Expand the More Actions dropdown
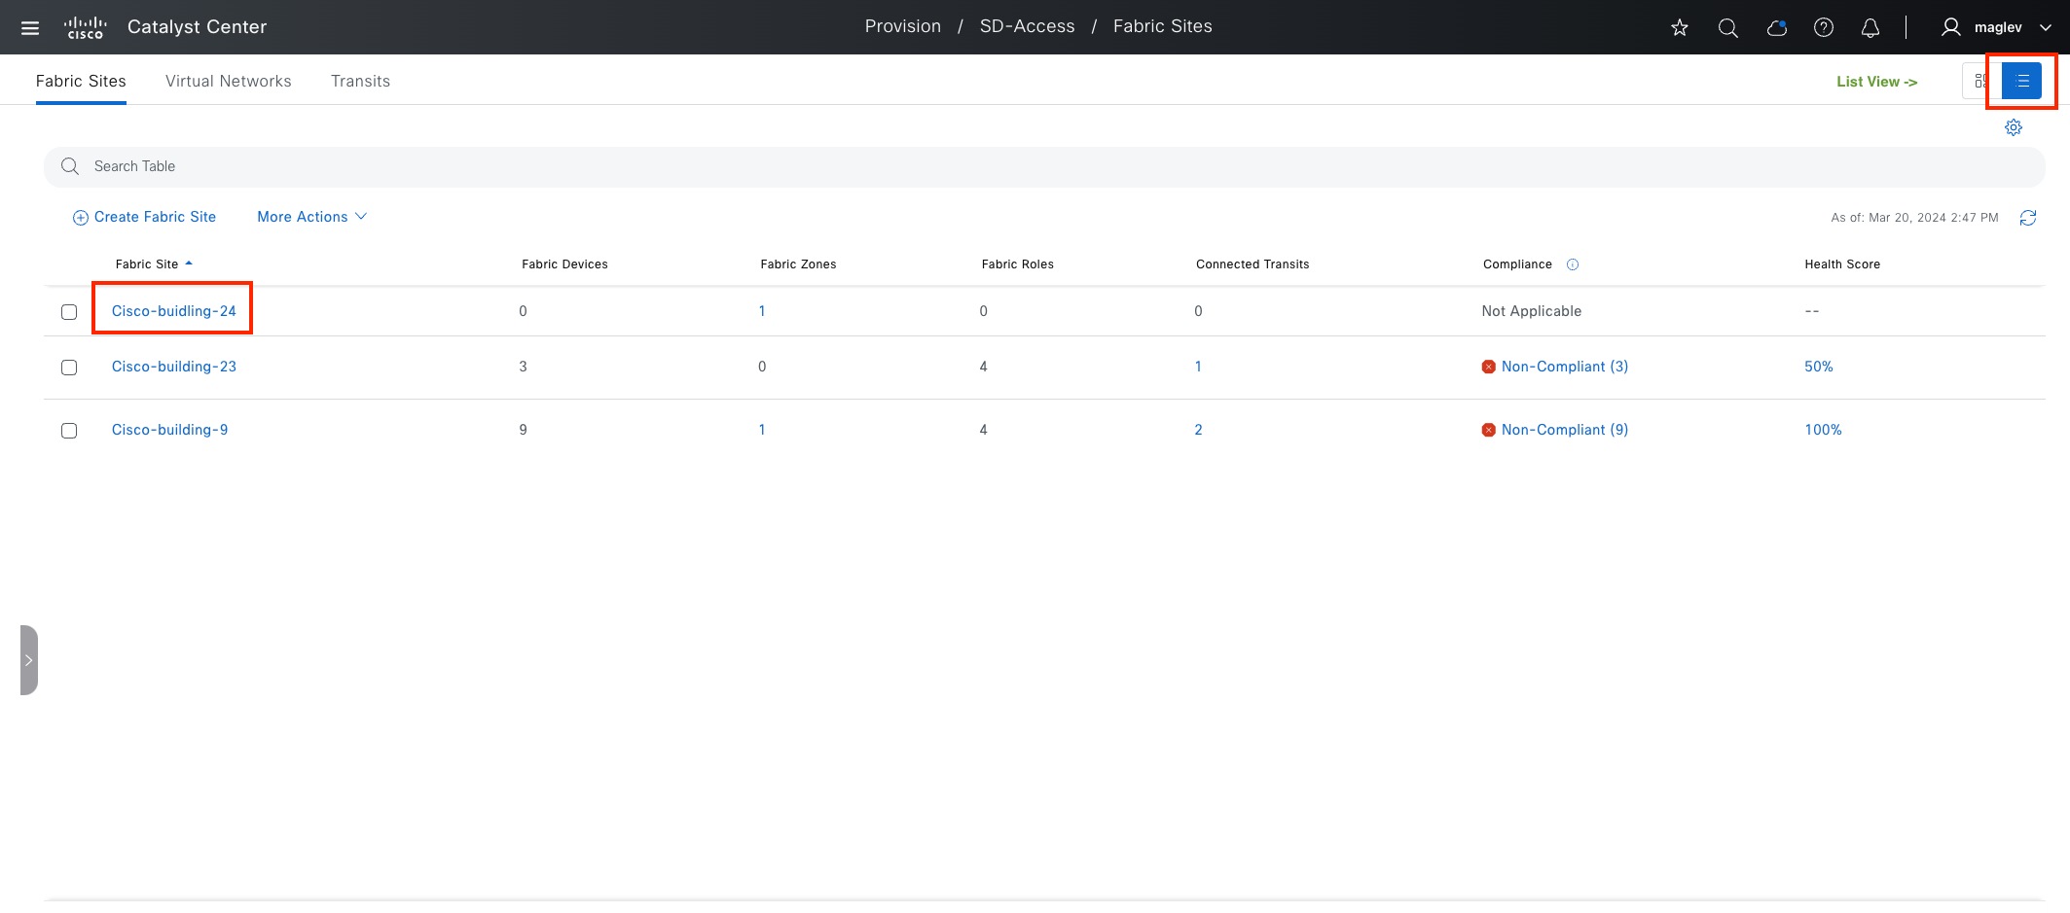This screenshot has width=2070, height=913. pos(311,217)
